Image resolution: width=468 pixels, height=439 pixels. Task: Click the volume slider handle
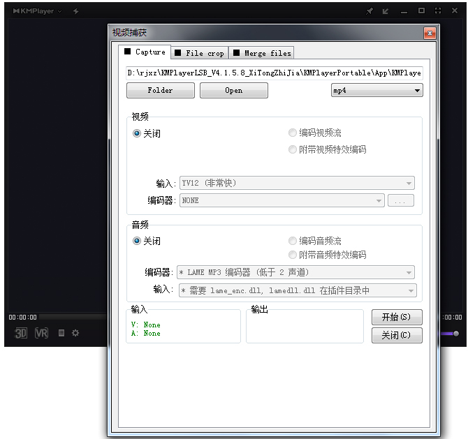[x=456, y=334]
